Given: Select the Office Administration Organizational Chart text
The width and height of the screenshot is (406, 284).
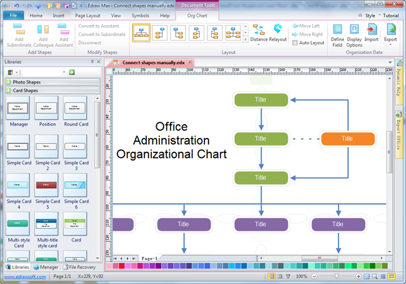Looking at the screenshot, I should [171, 140].
